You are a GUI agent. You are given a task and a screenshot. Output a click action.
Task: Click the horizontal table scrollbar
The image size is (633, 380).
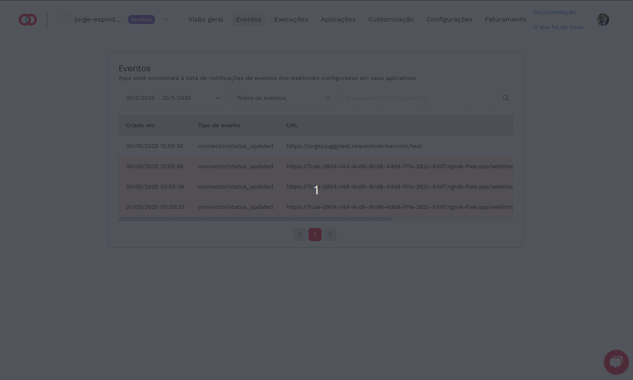point(255,219)
